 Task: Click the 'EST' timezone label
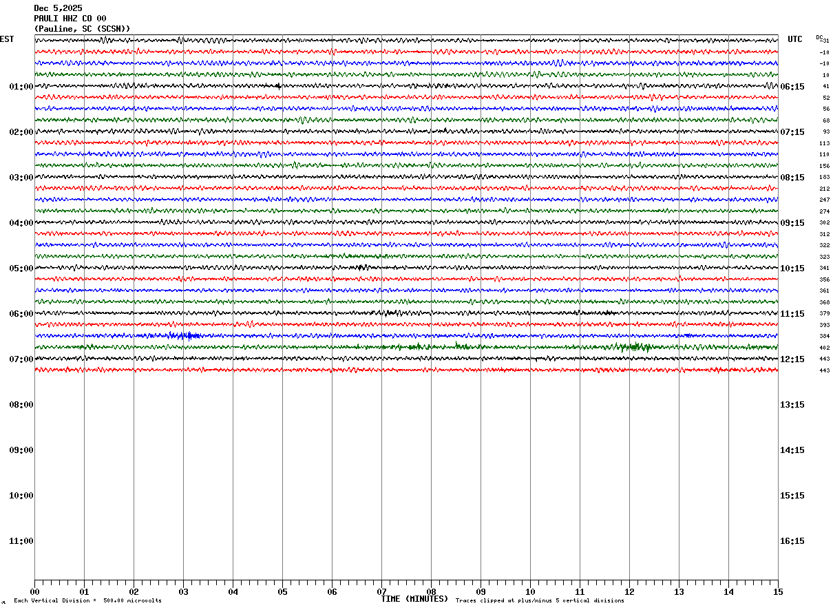click(x=7, y=39)
